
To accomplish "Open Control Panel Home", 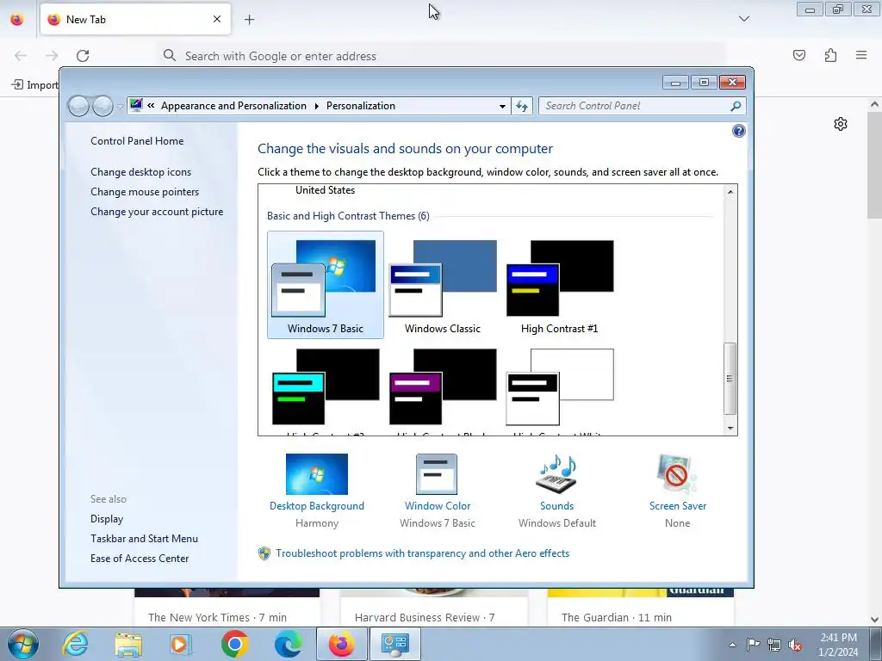I will coord(137,141).
